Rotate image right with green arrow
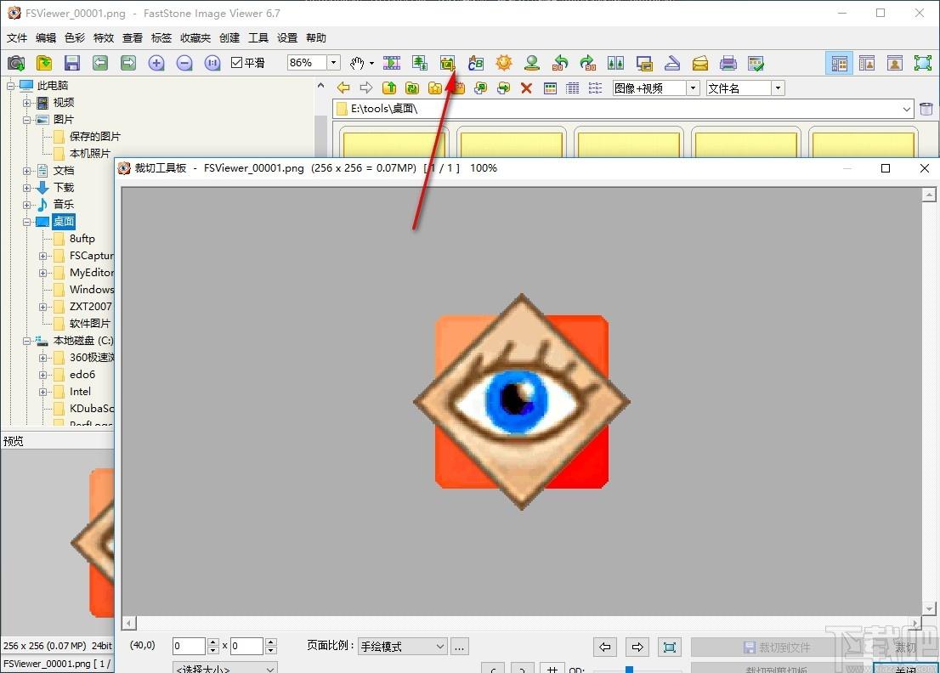Screen dimensions: 940x673 [x=588, y=63]
